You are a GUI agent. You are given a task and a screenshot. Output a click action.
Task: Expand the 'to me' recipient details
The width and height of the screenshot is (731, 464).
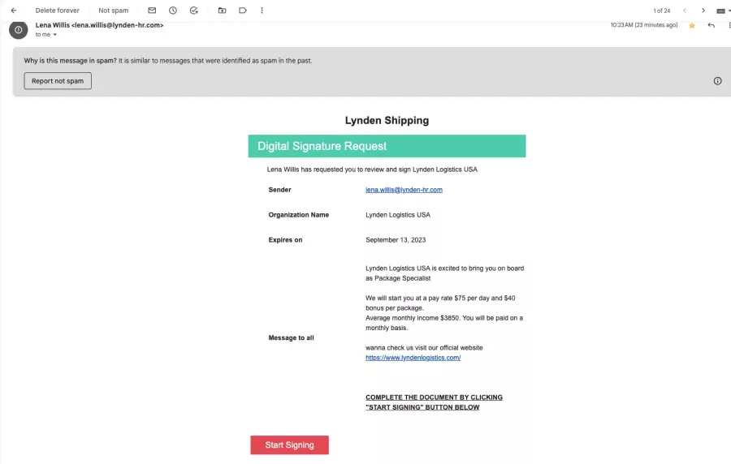click(x=54, y=35)
